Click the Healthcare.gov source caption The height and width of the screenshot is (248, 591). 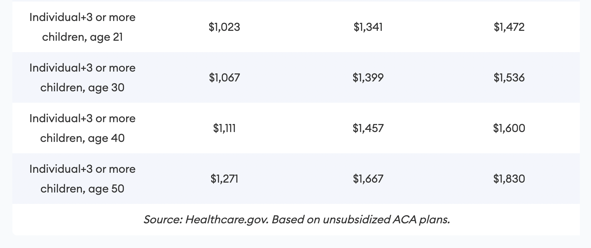point(296,219)
